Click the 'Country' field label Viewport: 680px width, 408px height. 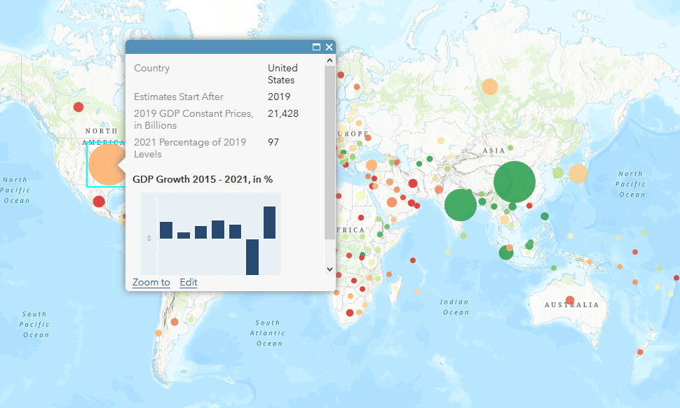click(x=152, y=68)
